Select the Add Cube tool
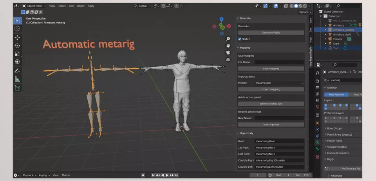 (x=18, y=88)
